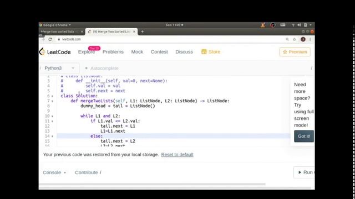Click the forward navigation arrow in Chrome
The image size is (355, 199).
tap(43, 39)
